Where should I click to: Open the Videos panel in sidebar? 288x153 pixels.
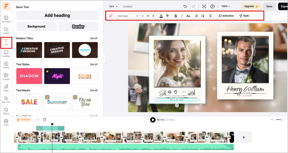(6, 65)
